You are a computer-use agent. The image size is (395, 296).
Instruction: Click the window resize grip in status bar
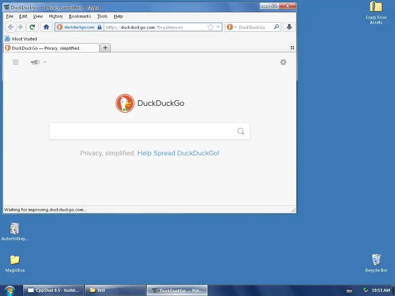click(294, 210)
